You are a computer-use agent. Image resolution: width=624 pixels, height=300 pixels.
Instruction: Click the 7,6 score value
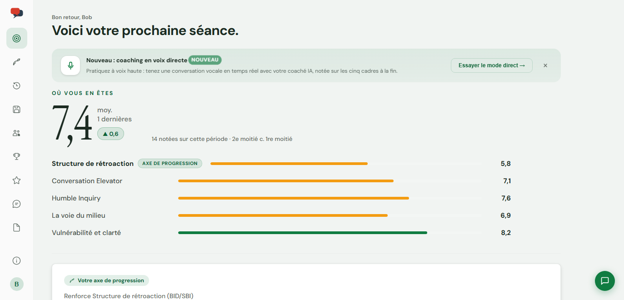click(x=506, y=198)
